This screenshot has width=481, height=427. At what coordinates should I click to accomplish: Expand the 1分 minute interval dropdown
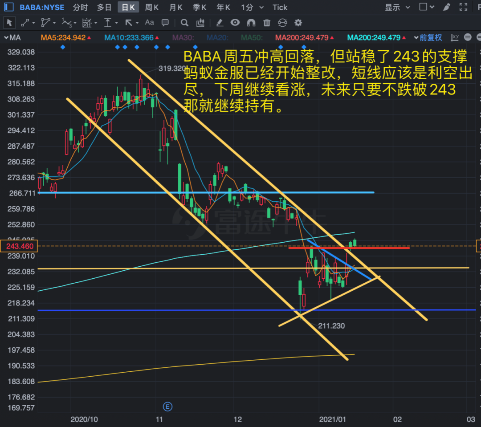(261, 8)
